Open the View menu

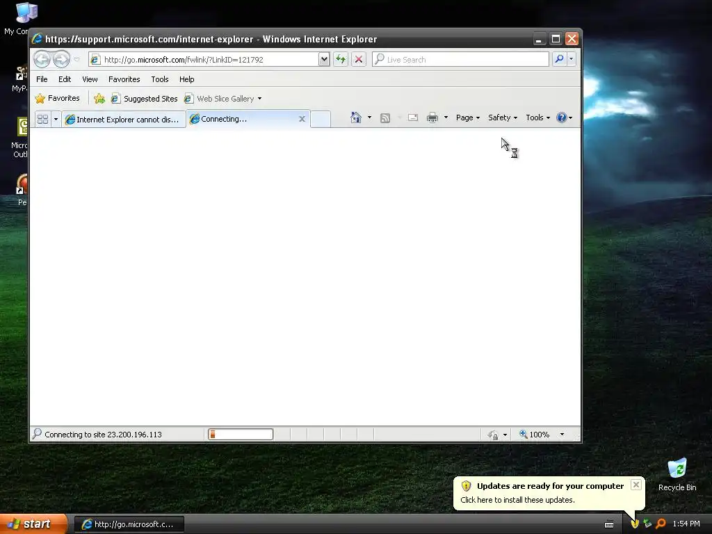[90, 79]
